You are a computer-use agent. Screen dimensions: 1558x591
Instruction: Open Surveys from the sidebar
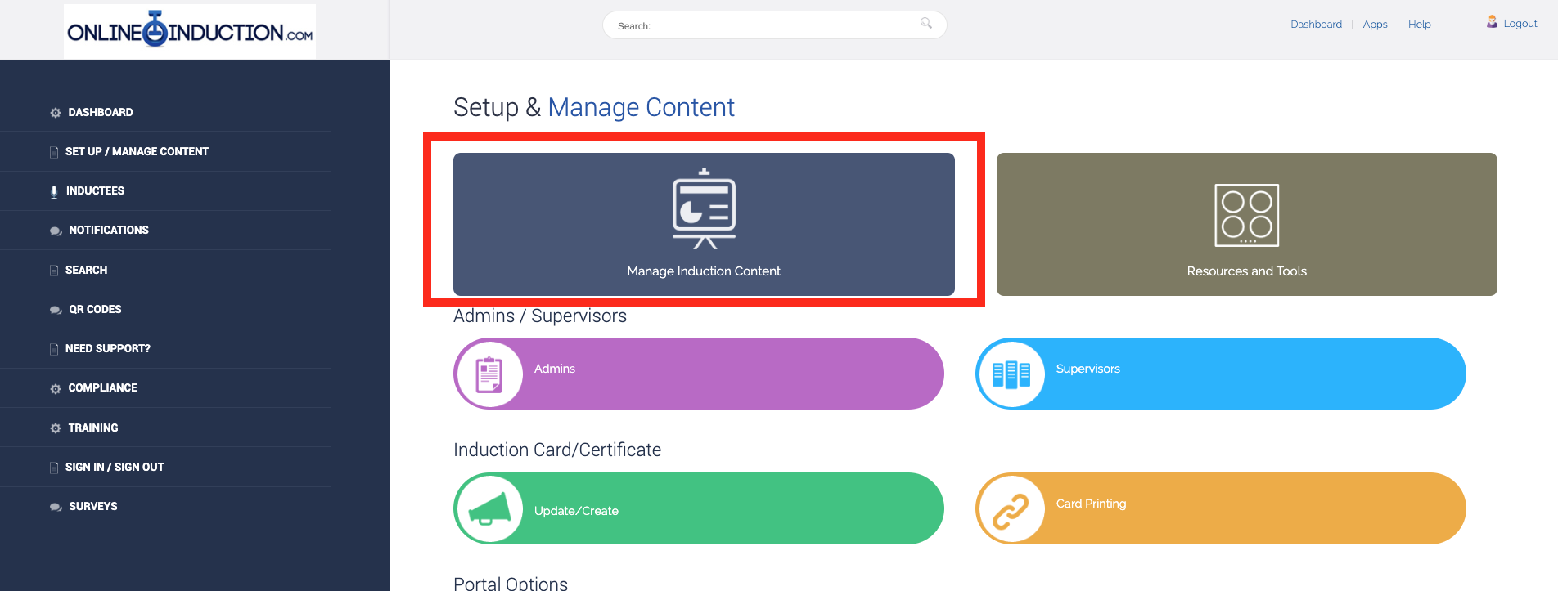tap(92, 506)
